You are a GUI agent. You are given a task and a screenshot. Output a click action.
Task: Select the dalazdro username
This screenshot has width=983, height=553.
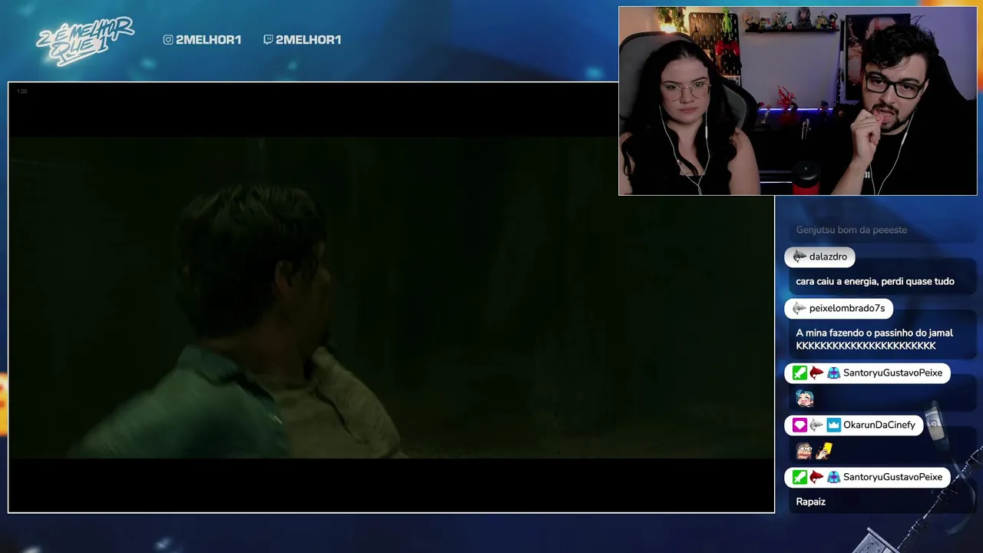828,257
